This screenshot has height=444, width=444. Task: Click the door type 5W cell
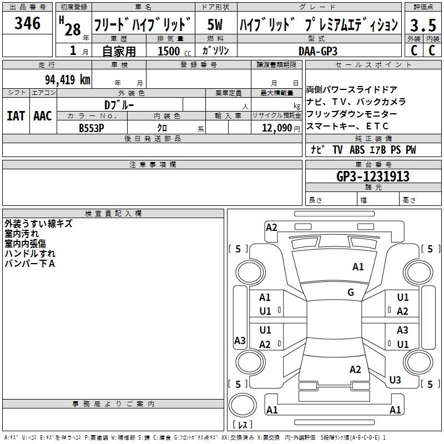click(x=215, y=25)
